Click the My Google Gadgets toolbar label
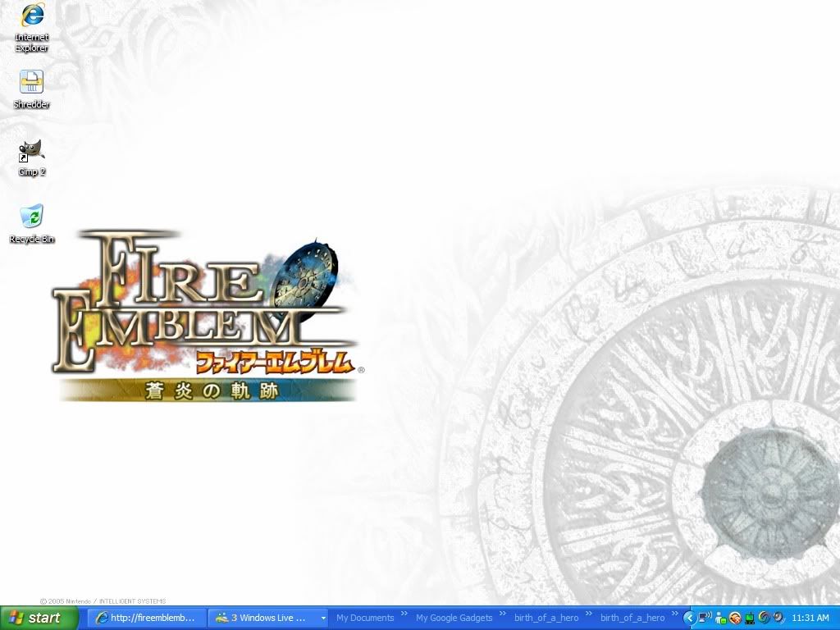Viewport: 840px width, 630px height. tap(454, 618)
